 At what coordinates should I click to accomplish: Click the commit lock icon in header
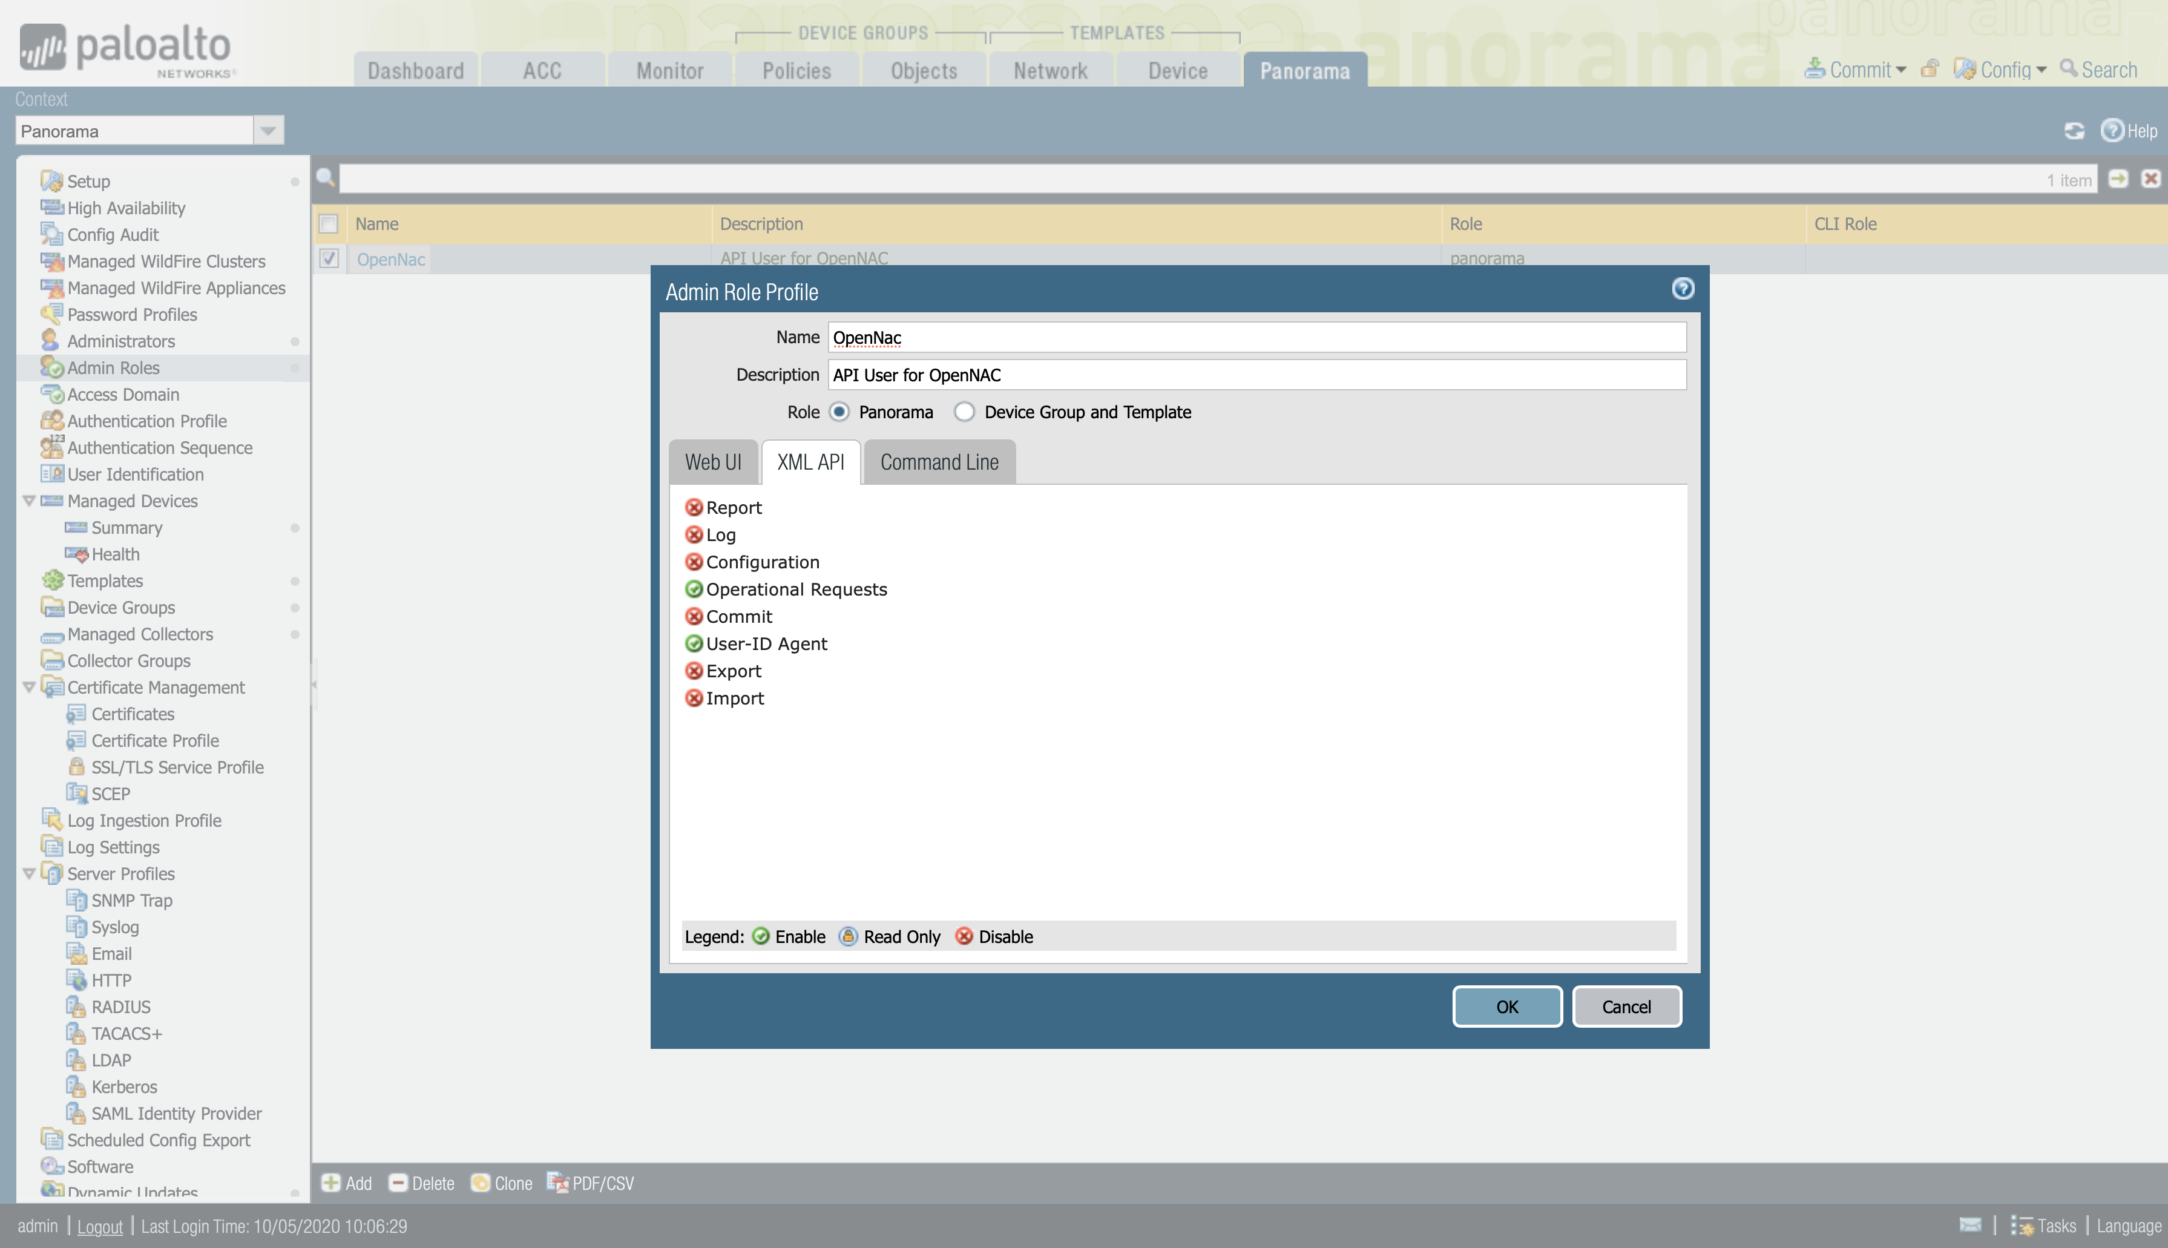1929,70
